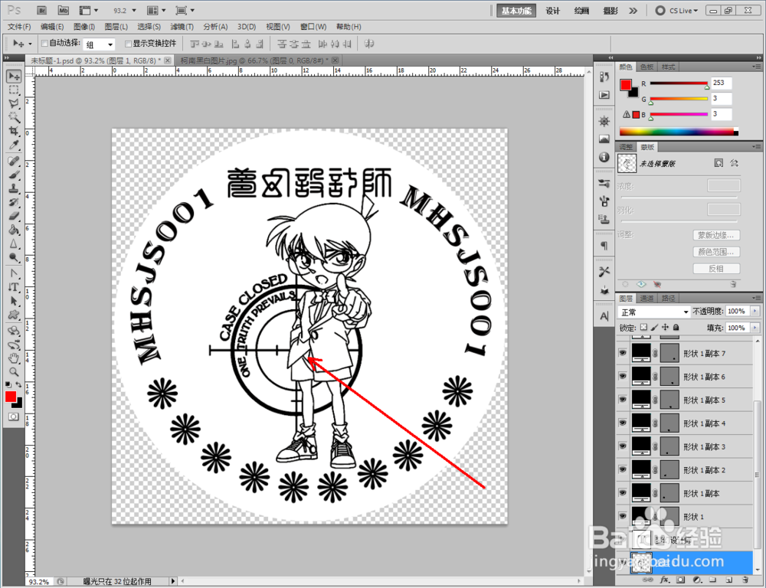Select the Zoom tool
This screenshot has width=766, height=588.
[14, 373]
